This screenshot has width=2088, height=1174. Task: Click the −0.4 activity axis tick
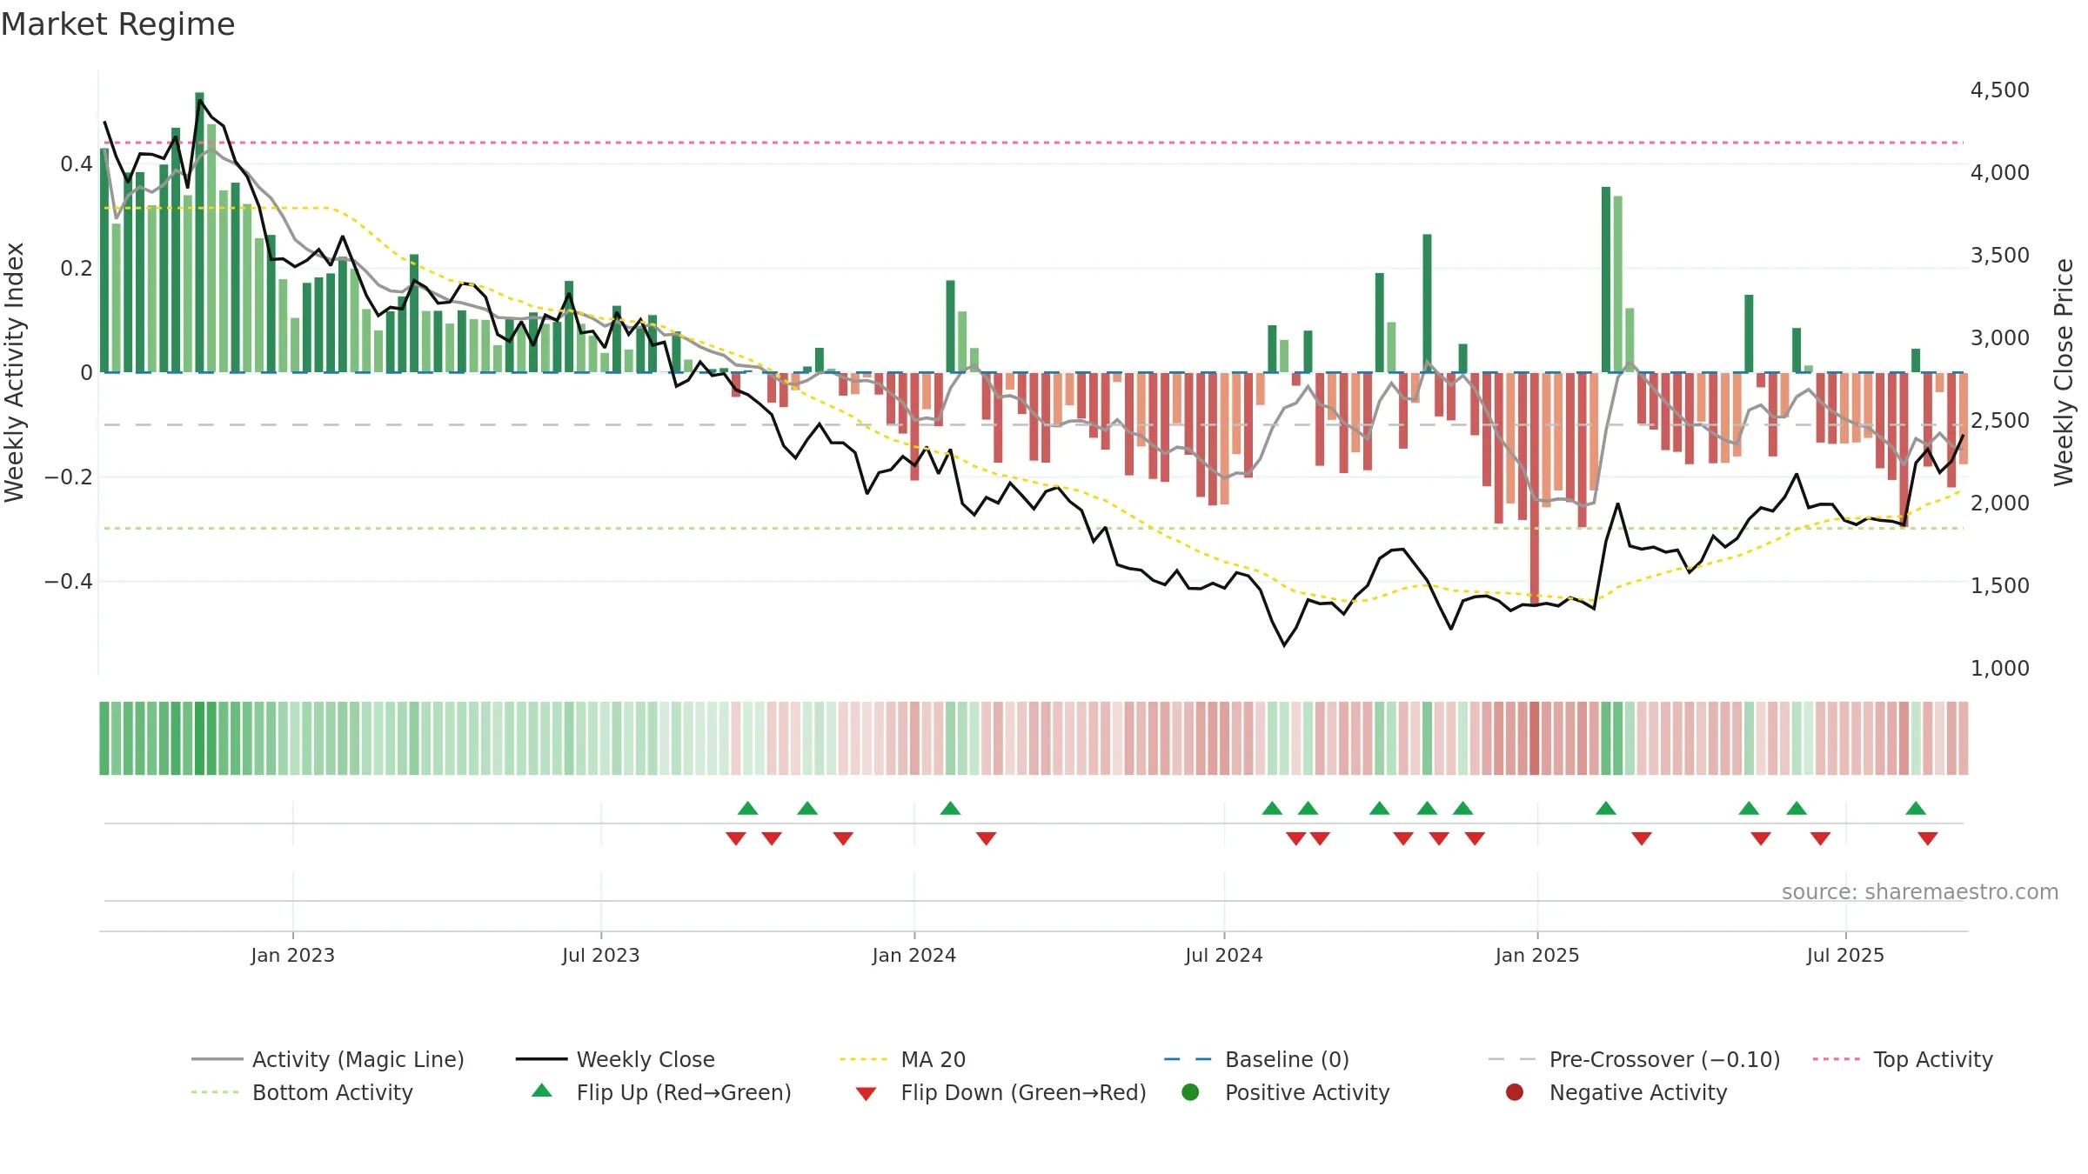click(69, 581)
